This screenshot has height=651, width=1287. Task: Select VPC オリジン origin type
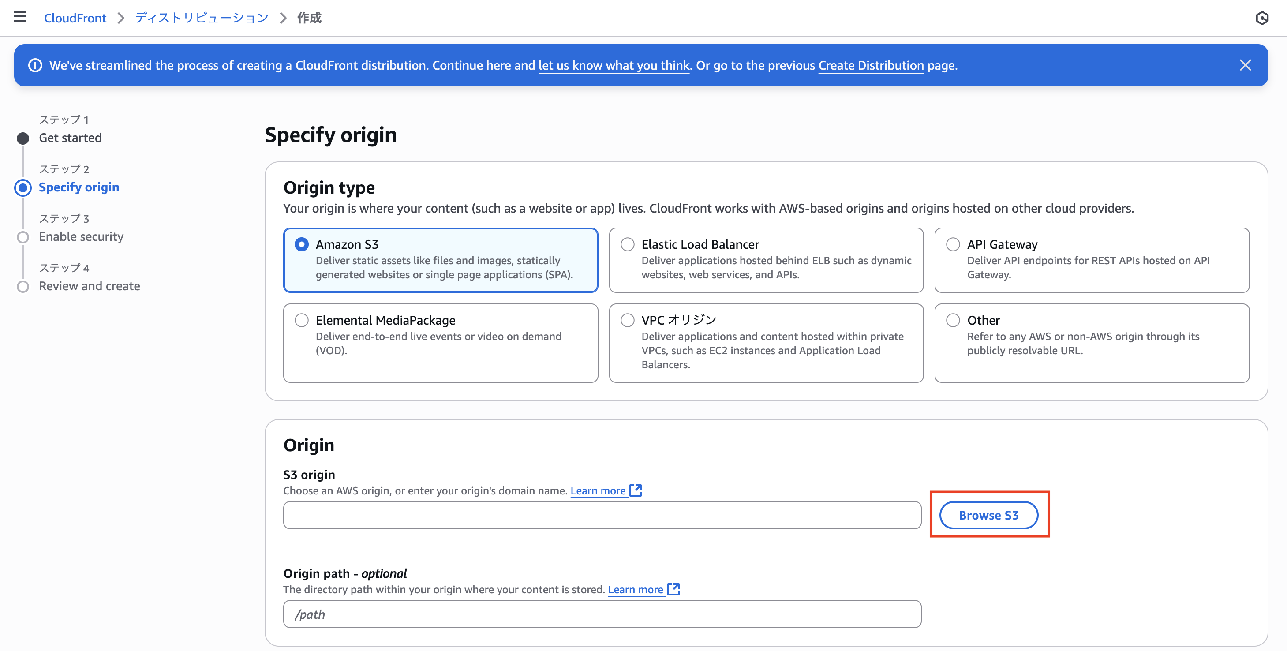766,343
